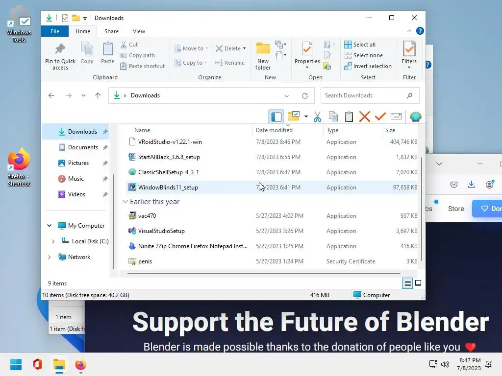Viewport: 502px width, 376px height.
Task: Sort by the Name column header
Action: 142,130
